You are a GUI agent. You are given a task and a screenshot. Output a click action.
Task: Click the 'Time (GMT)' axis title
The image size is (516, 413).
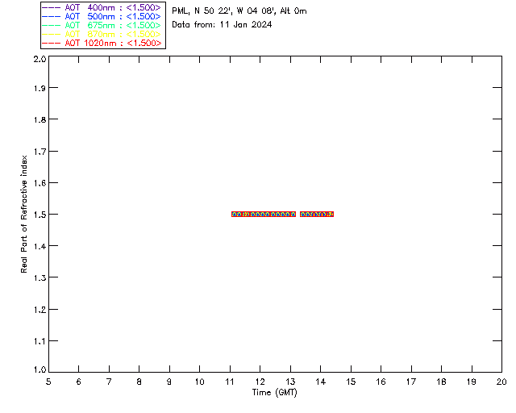[274, 393]
